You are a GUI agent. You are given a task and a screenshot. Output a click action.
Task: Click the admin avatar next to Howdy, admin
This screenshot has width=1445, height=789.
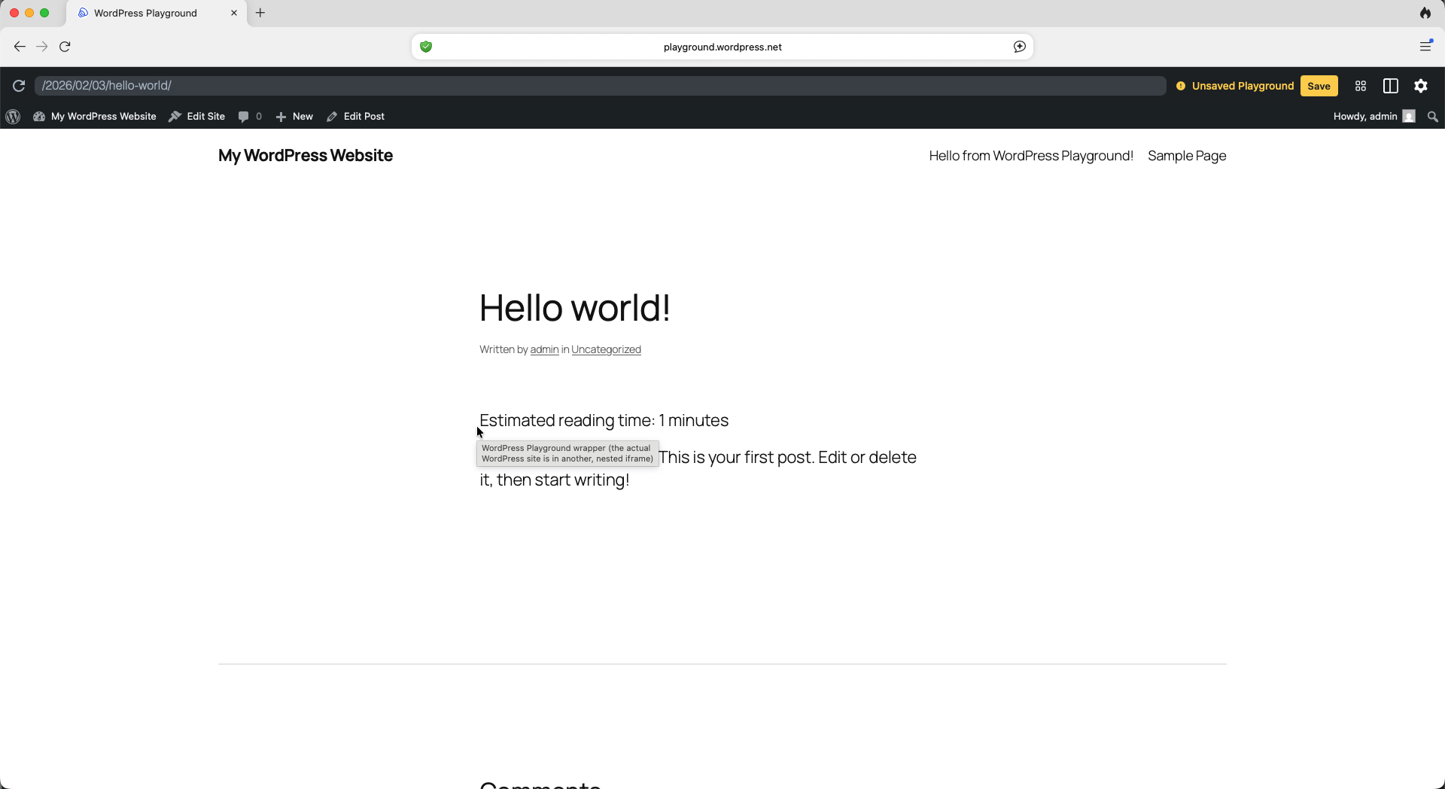tap(1410, 116)
